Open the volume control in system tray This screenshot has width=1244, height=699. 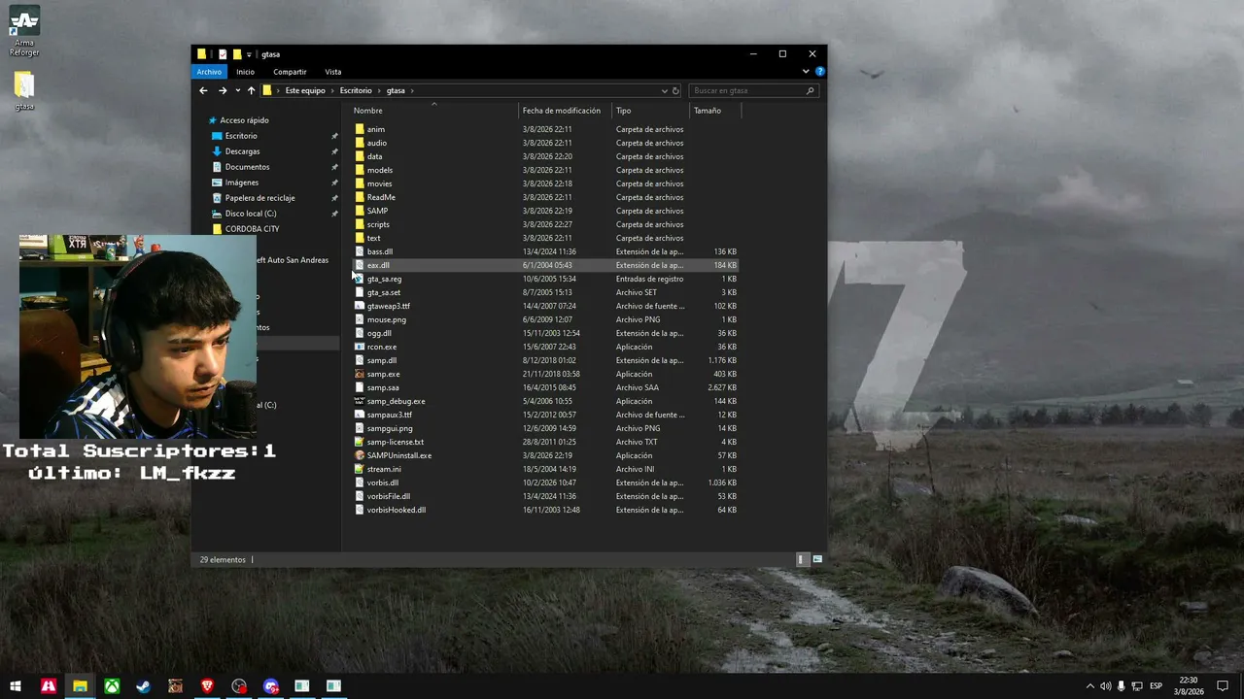(x=1105, y=686)
